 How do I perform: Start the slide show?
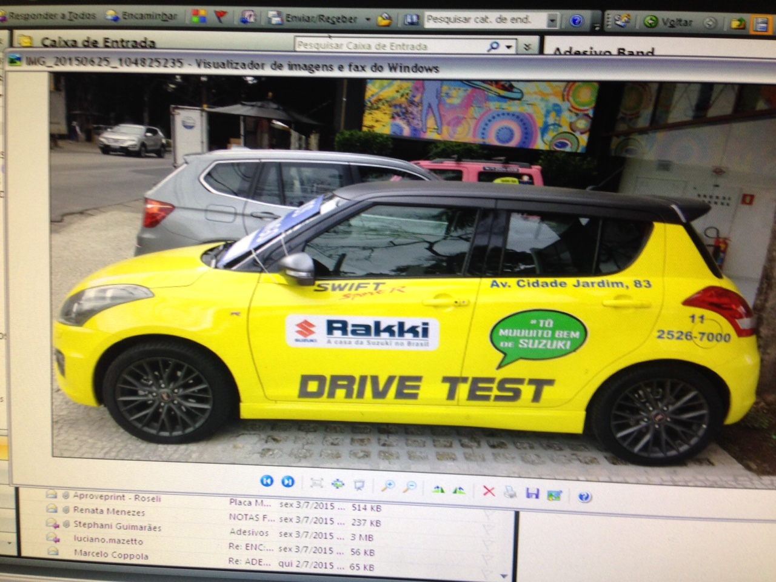click(x=359, y=484)
